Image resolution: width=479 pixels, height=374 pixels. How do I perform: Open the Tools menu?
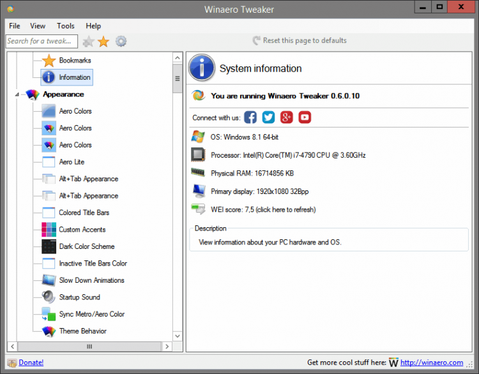(x=66, y=26)
